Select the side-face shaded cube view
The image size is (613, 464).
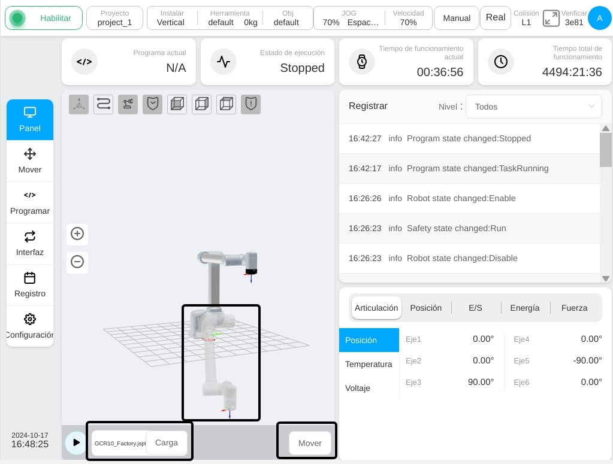coord(202,104)
